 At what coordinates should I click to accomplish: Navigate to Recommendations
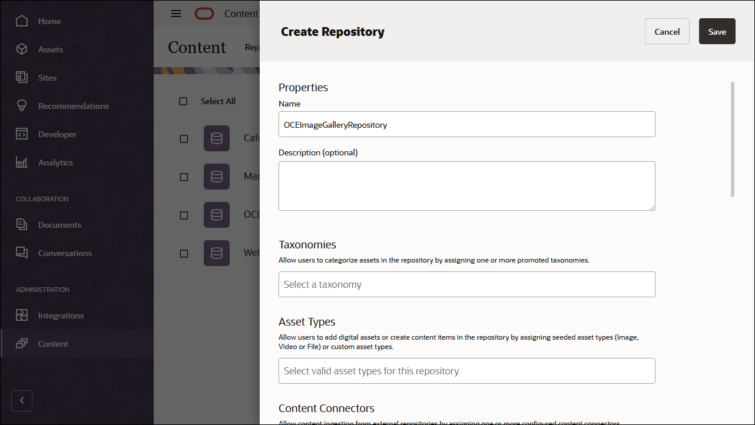[73, 105]
